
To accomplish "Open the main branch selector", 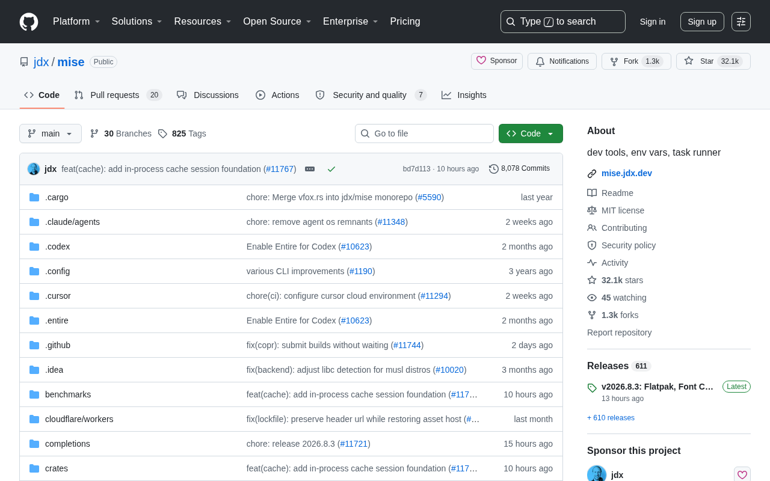I will 51,133.
